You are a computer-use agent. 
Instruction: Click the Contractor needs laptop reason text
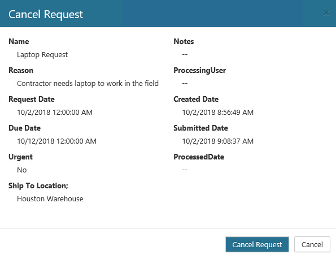(88, 83)
